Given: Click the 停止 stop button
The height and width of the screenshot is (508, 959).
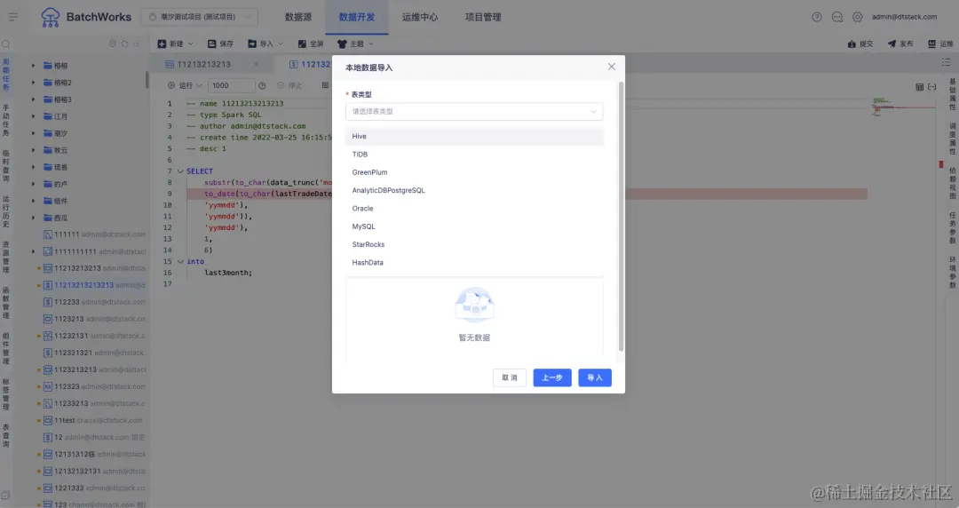Looking at the screenshot, I should (x=289, y=85).
